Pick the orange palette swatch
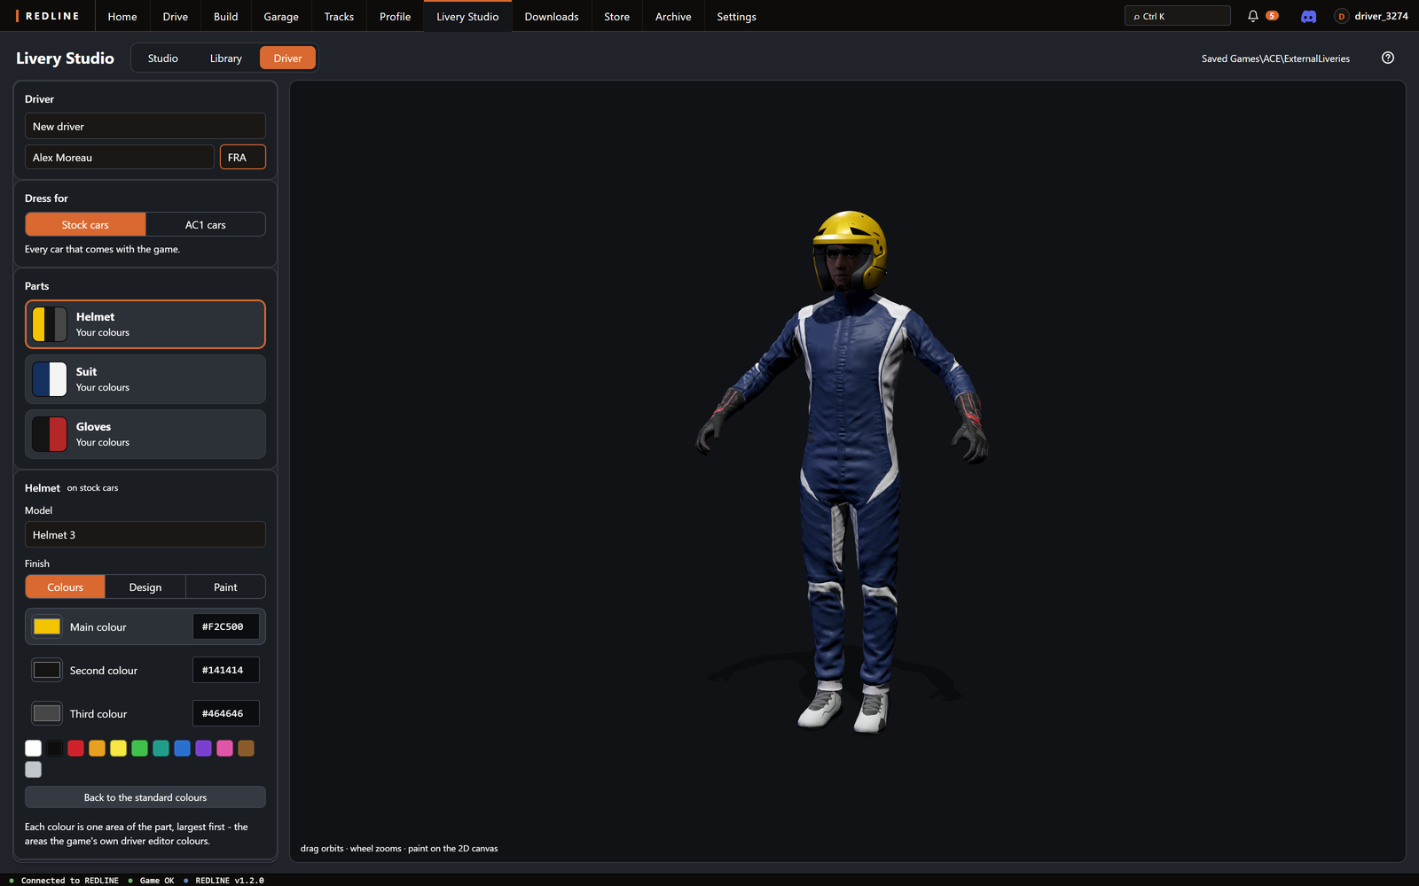Screen dimensions: 1419x886 [x=98, y=749]
